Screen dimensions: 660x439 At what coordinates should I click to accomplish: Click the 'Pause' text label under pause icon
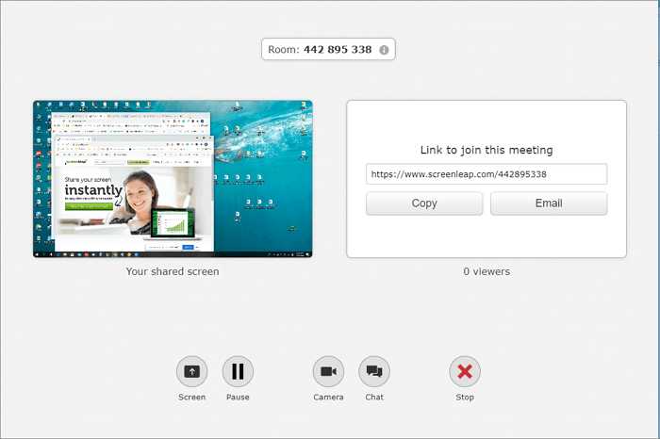pyautogui.click(x=238, y=398)
